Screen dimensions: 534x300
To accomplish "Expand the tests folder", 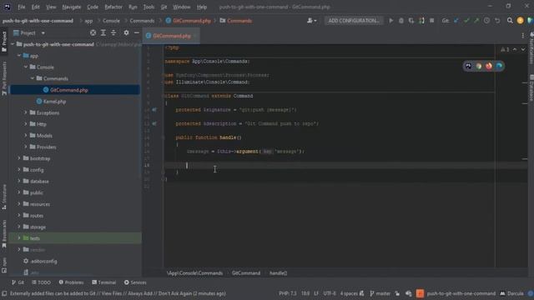I will point(19,238).
